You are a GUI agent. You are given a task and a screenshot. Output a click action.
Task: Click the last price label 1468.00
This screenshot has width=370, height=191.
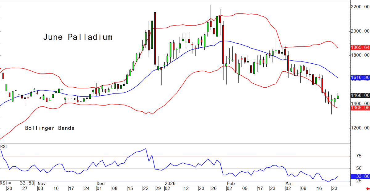click(x=360, y=96)
